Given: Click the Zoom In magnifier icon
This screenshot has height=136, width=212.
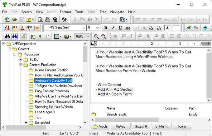Looking at the screenshot, I should tap(104, 36).
